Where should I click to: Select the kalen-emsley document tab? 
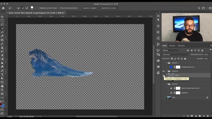click(37, 13)
